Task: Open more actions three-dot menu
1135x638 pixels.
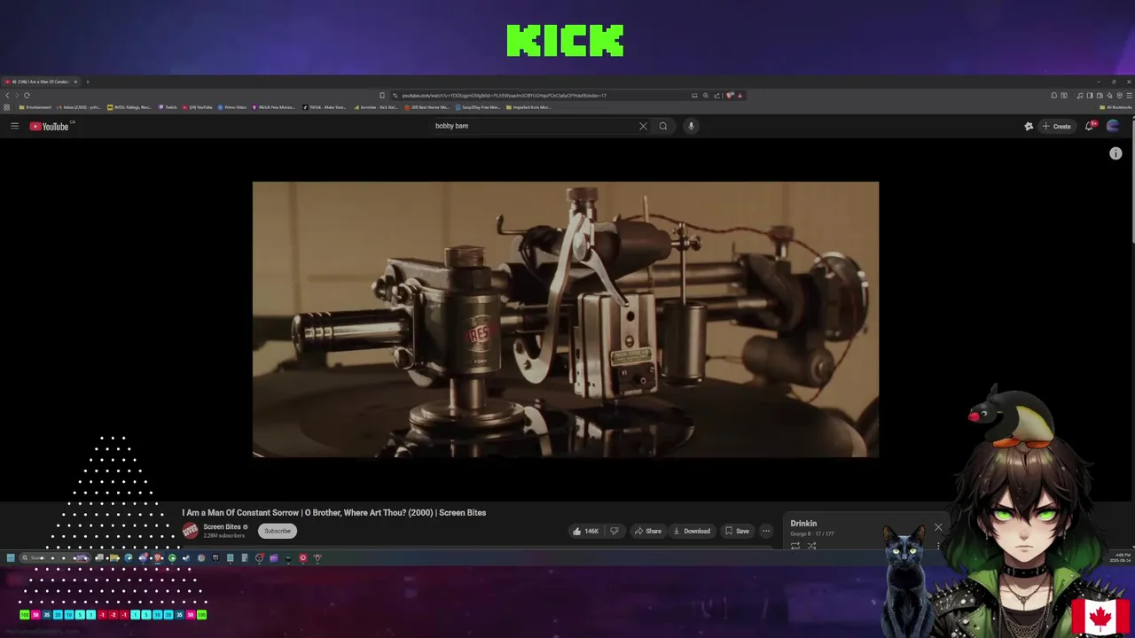Action: pos(766,531)
